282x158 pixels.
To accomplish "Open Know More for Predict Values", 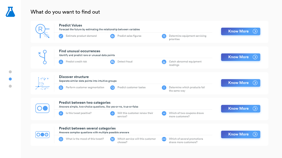I will [x=241, y=31].
